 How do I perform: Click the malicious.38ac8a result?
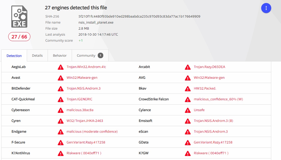pos(80,110)
